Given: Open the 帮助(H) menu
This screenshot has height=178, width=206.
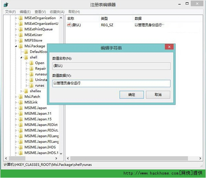Looking at the screenshot, I should [74, 12].
